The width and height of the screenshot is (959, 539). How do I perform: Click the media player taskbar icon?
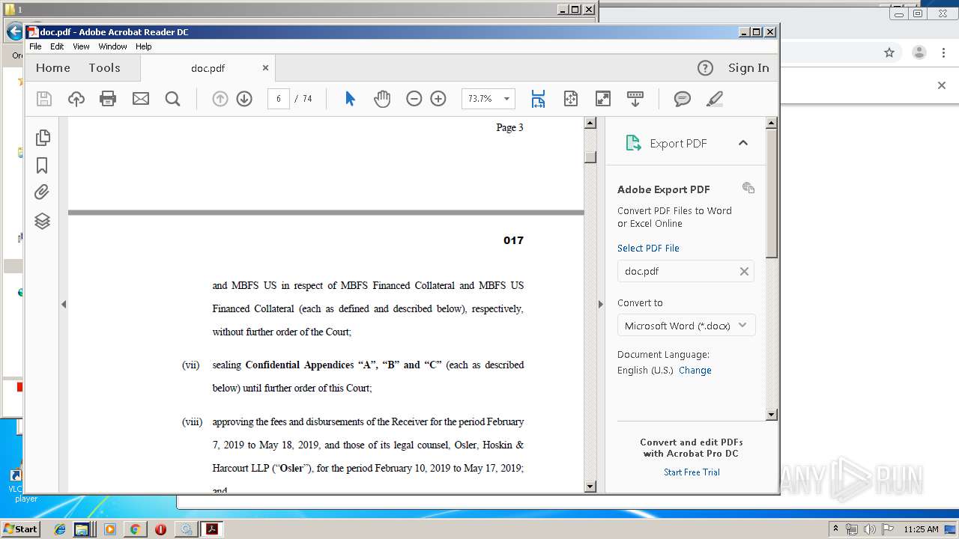point(110,529)
